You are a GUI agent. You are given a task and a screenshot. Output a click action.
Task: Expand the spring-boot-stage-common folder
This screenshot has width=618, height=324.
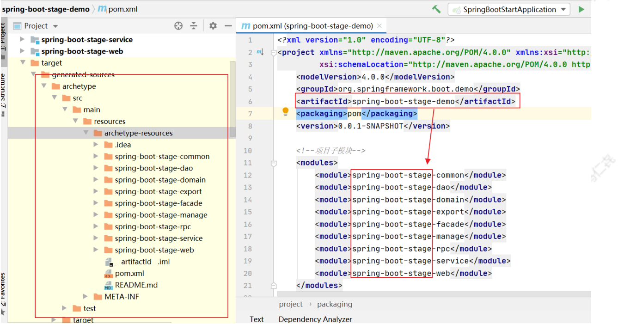tap(96, 157)
